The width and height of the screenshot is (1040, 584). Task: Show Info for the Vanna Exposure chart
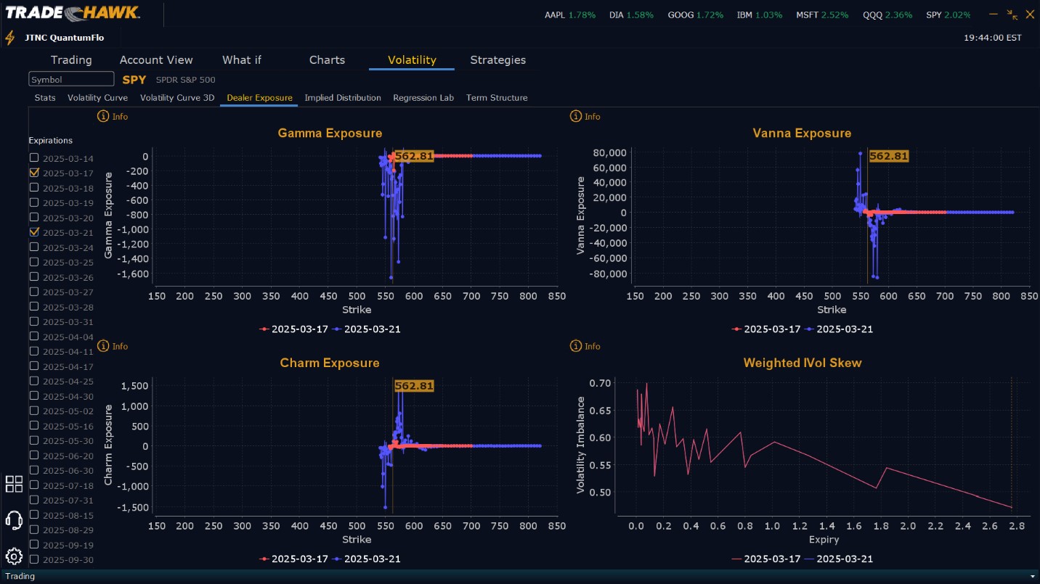pyautogui.click(x=585, y=116)
